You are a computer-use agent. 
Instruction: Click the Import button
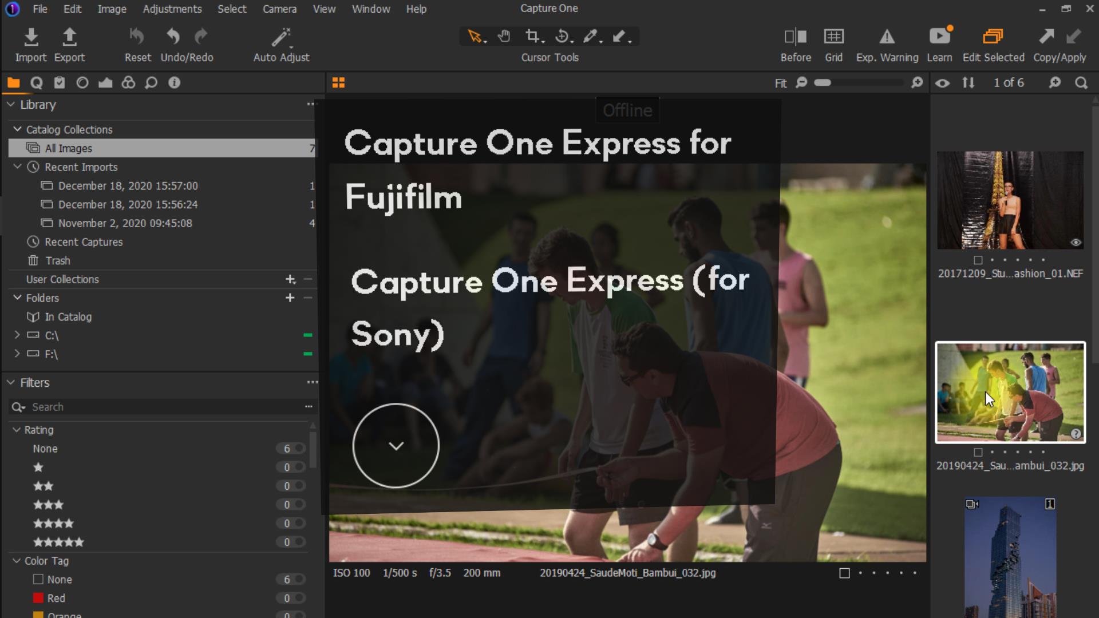coord(31,43)
